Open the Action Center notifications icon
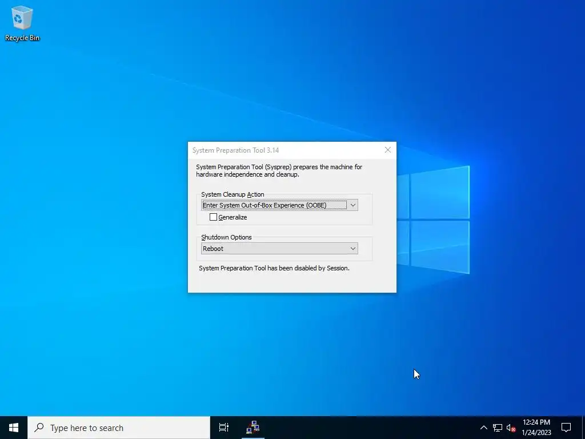Screen dimensions: 585x439 coord(566,428)
